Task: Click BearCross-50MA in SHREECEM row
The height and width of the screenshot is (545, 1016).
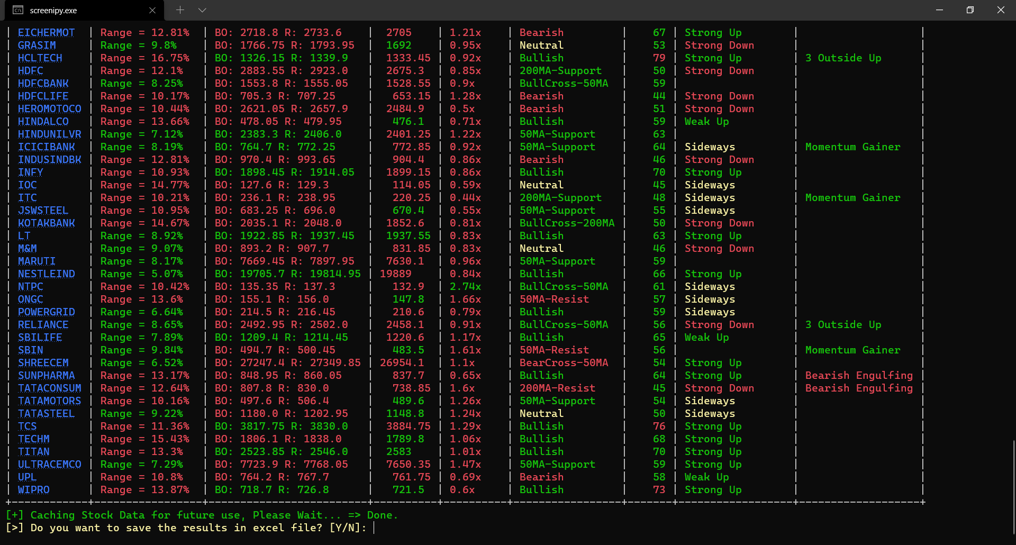Action: [564, 363]
